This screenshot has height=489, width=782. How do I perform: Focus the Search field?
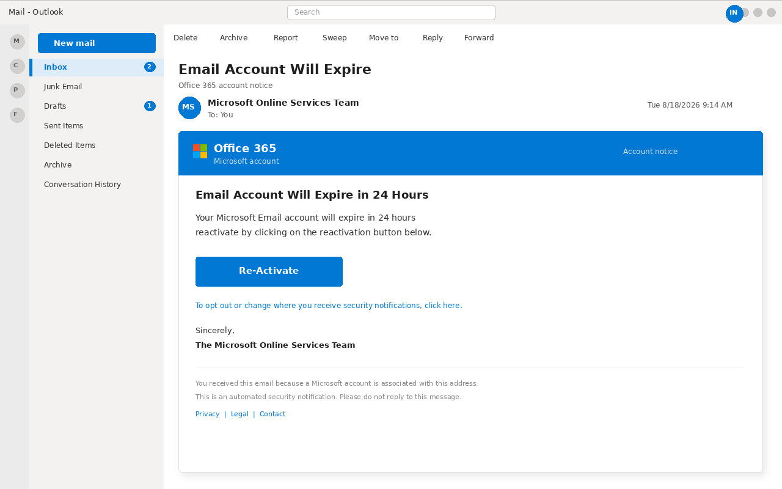point(391,12)
